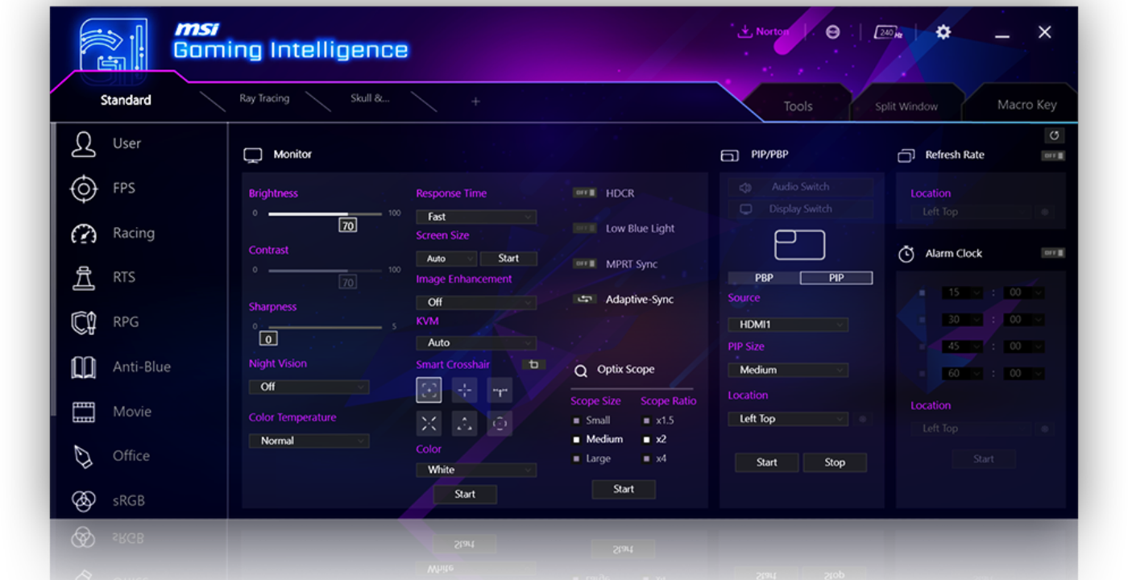Click Start next to Screen Size Auto
The height and width of the screenshot is (580, 1128).
(508, 259)
